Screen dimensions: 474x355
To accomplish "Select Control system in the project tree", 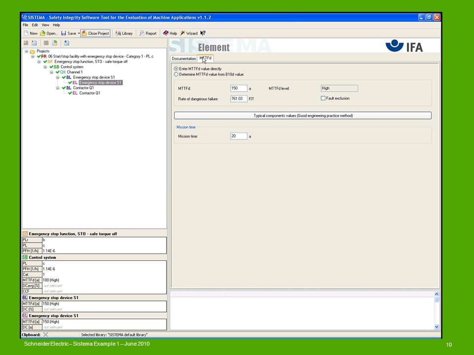I will (x=72, y=67).
